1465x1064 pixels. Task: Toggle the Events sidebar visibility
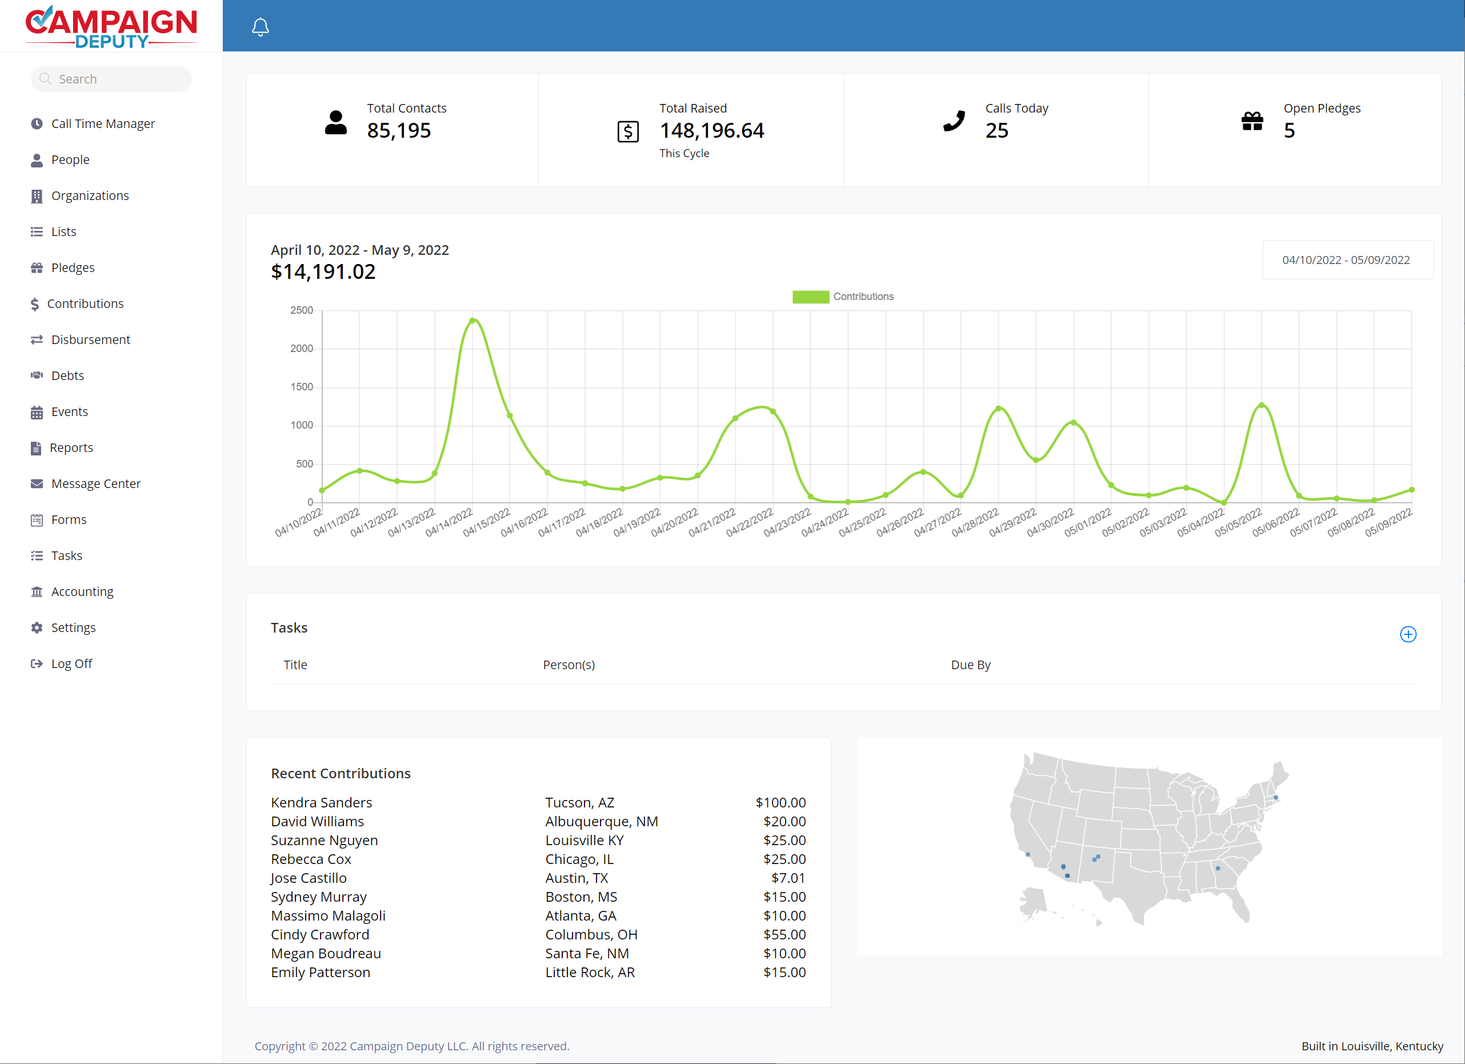[69, 411]
